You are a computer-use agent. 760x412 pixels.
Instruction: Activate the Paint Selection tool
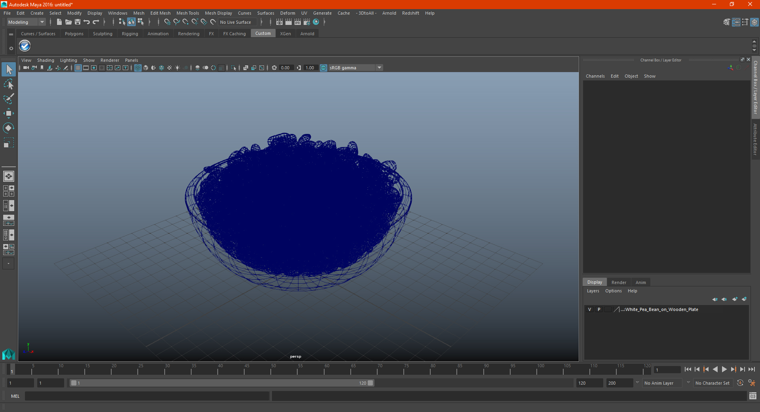9,99
